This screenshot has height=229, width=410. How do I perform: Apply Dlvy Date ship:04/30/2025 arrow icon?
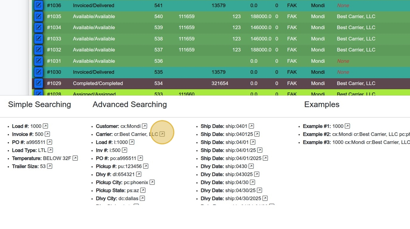coord(265,198)
